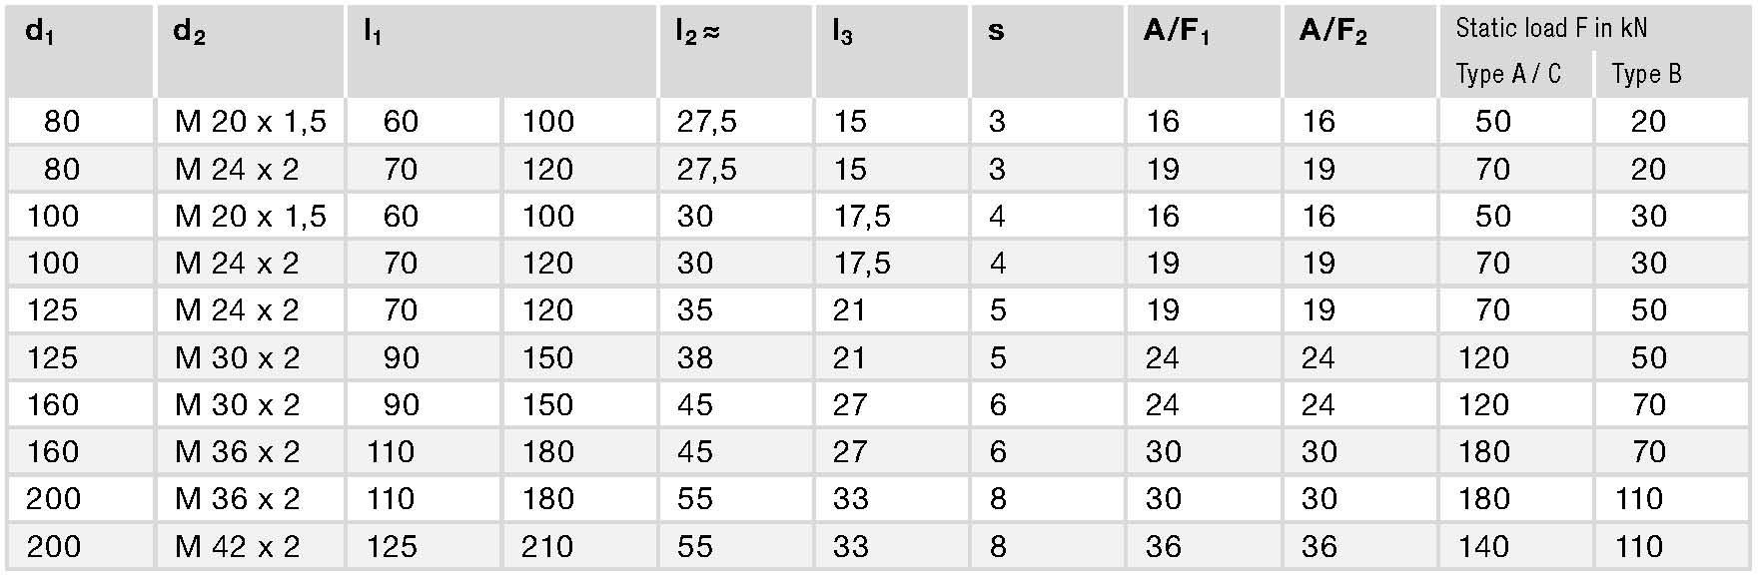
Task: Click the M 42 x 2 cell
Action: (x=238, y=546)
